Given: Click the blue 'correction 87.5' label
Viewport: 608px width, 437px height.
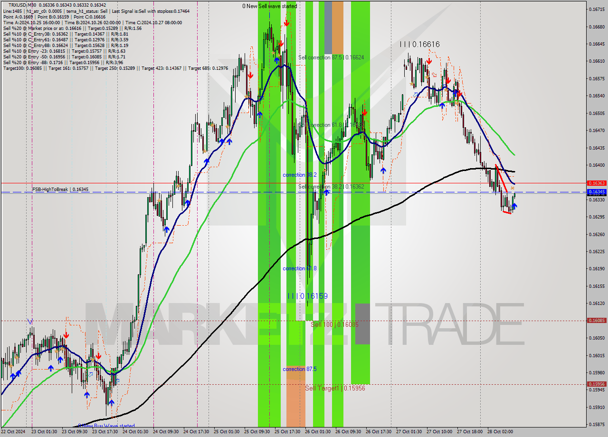Looking at the screenshot, I should click(299, 369).
